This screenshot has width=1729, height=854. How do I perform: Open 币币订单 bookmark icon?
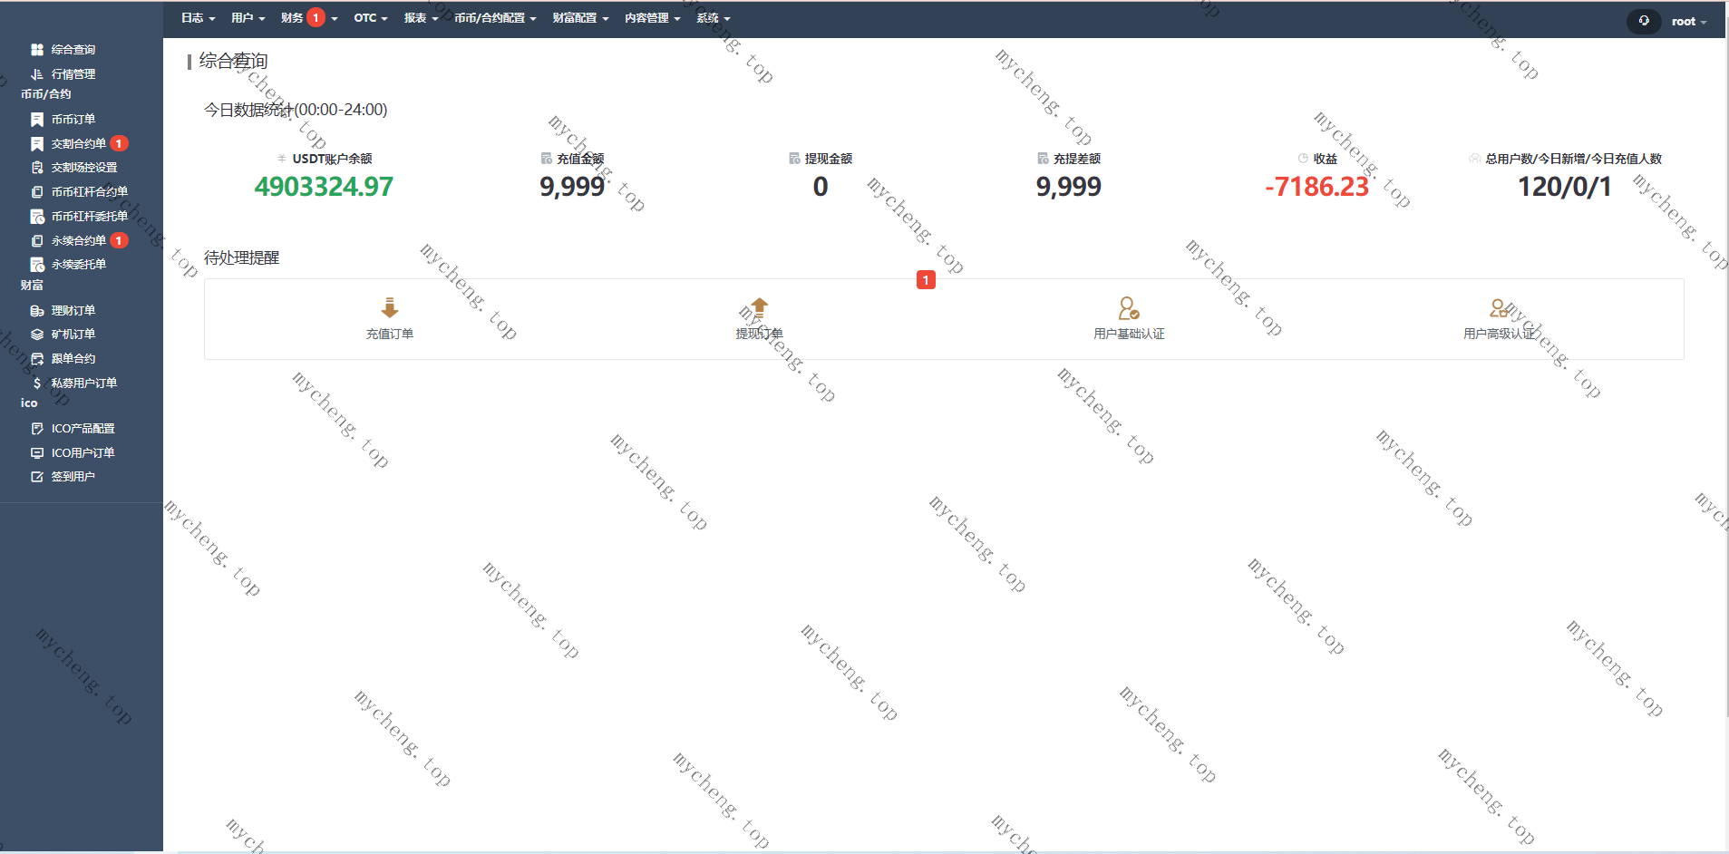[37, 120]
